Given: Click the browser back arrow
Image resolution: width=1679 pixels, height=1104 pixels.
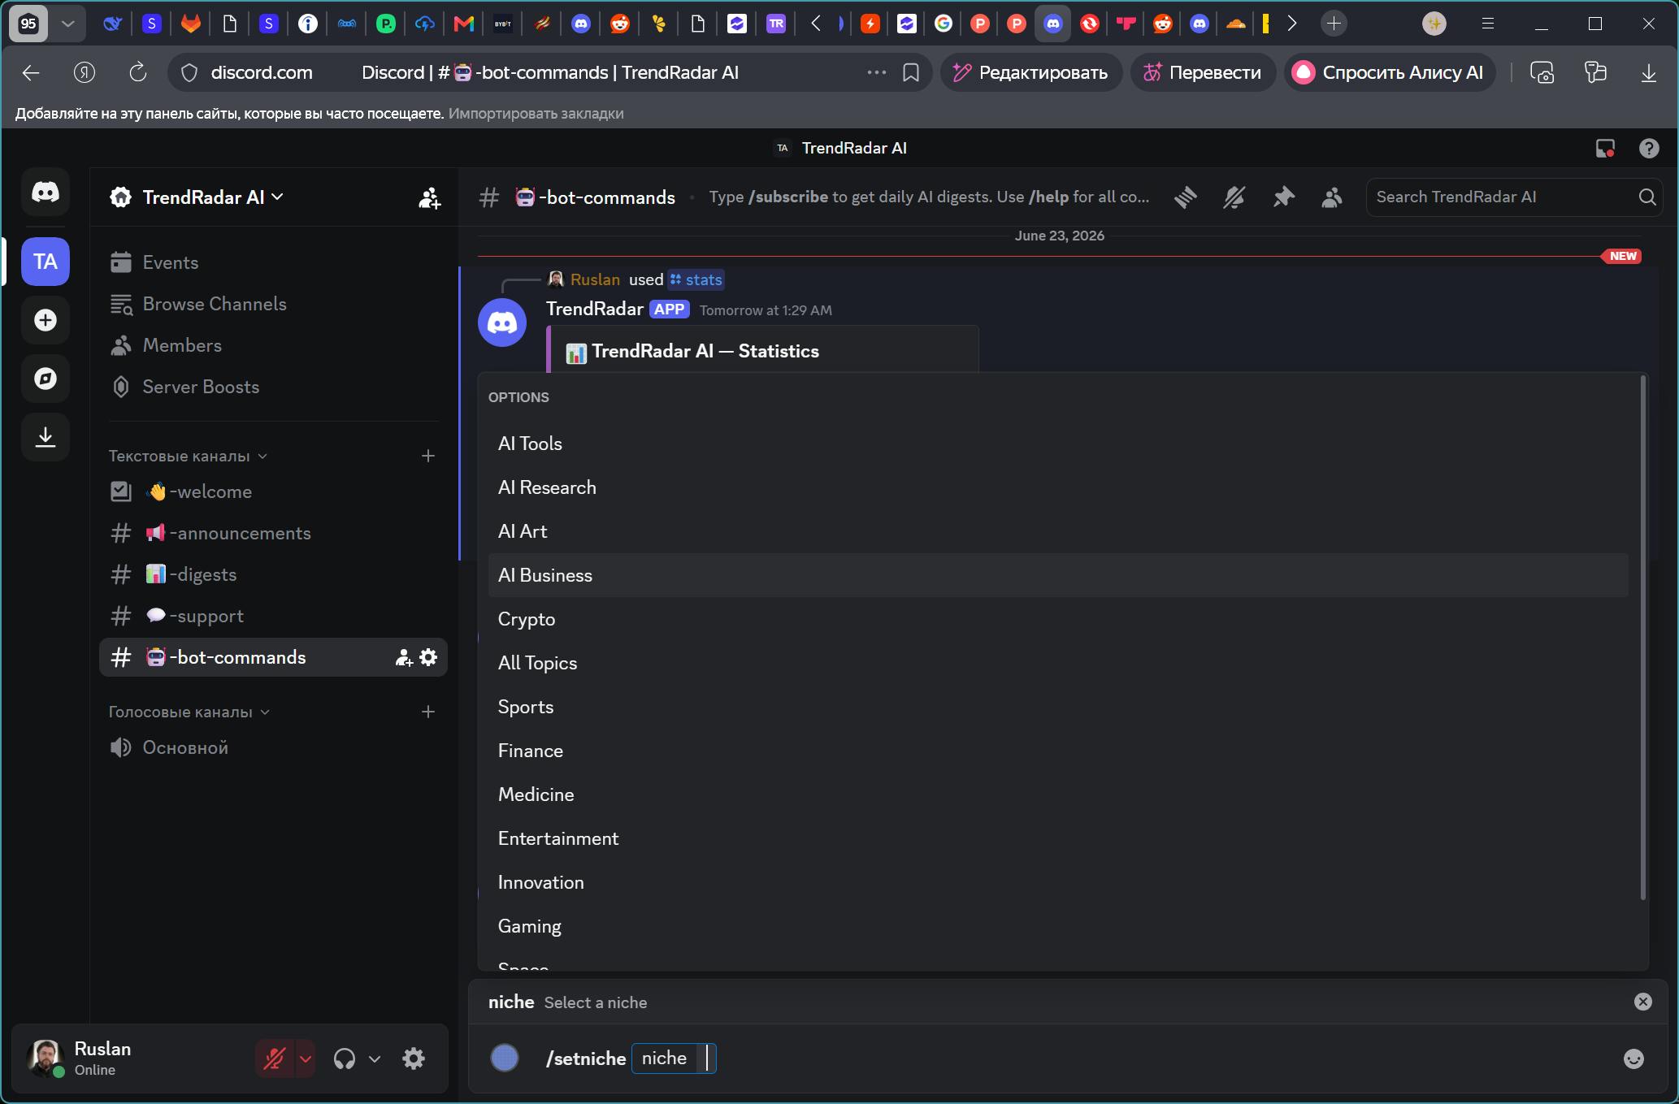Looking at the screenshot, I should (31, 73).
